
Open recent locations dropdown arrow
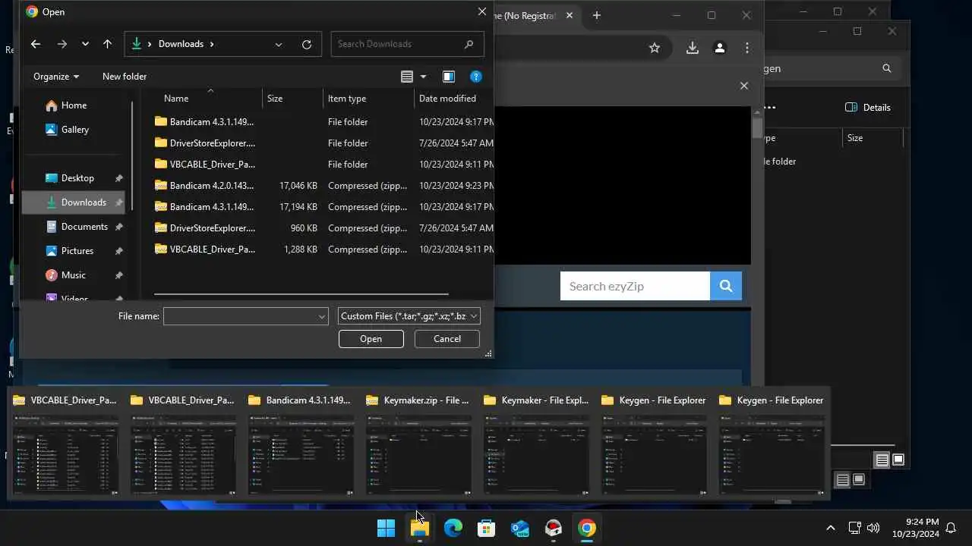click(x=85, y=44)
